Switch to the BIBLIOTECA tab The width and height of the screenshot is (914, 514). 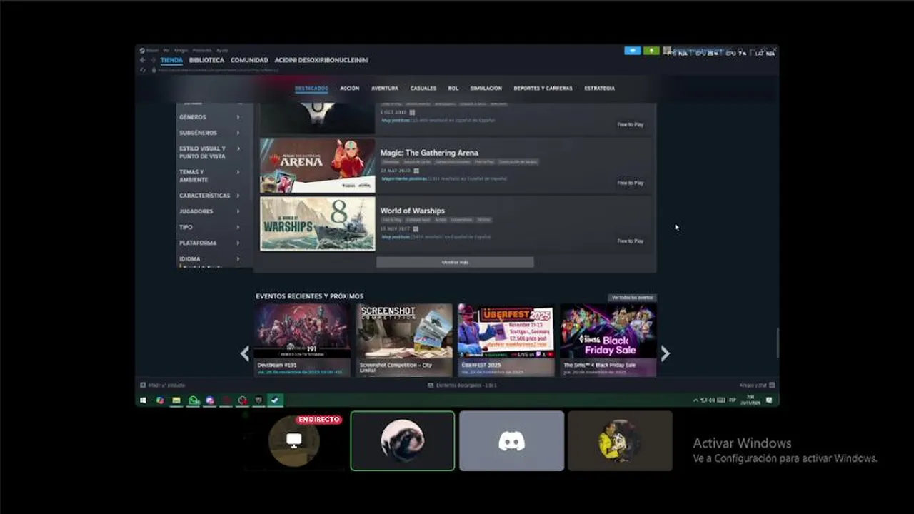click(206, 60)
